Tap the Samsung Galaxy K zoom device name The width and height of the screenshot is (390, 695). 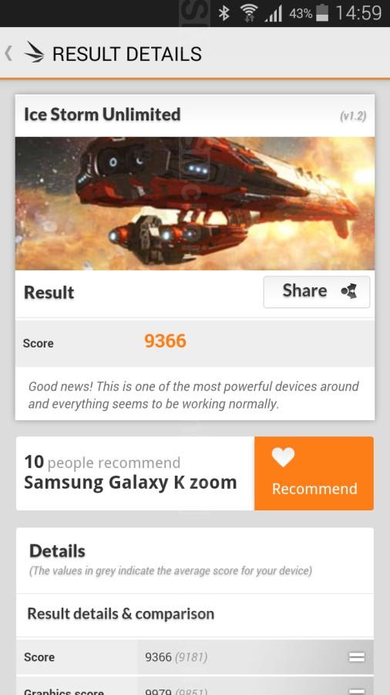tap(130, 482)
